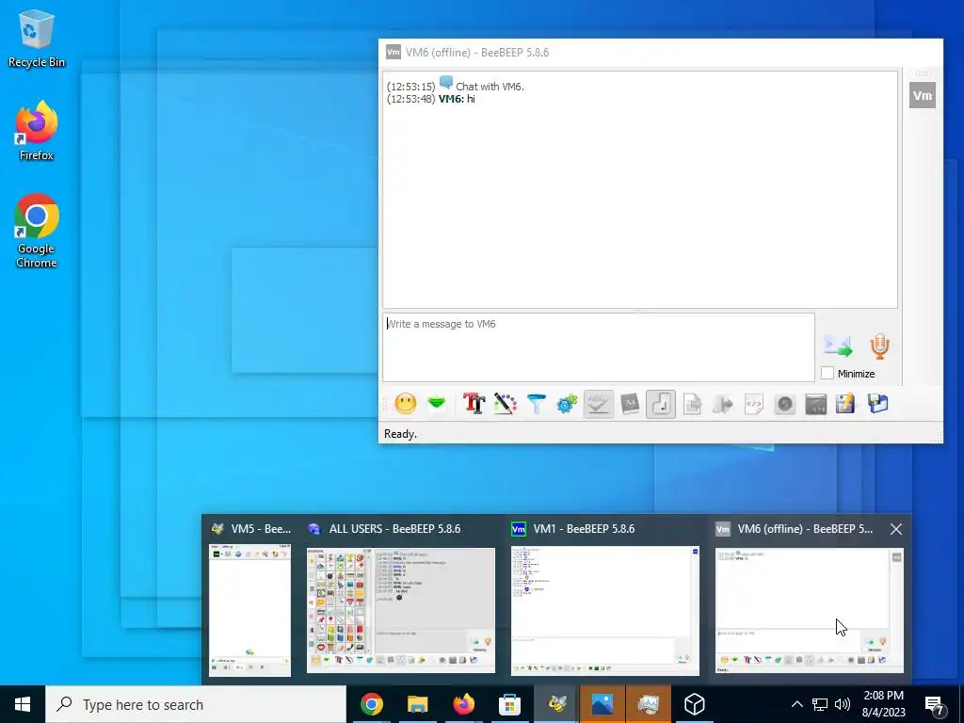Toggle the return-key send message button
This screenshot has height=723, width=964.
click(661, 404)
